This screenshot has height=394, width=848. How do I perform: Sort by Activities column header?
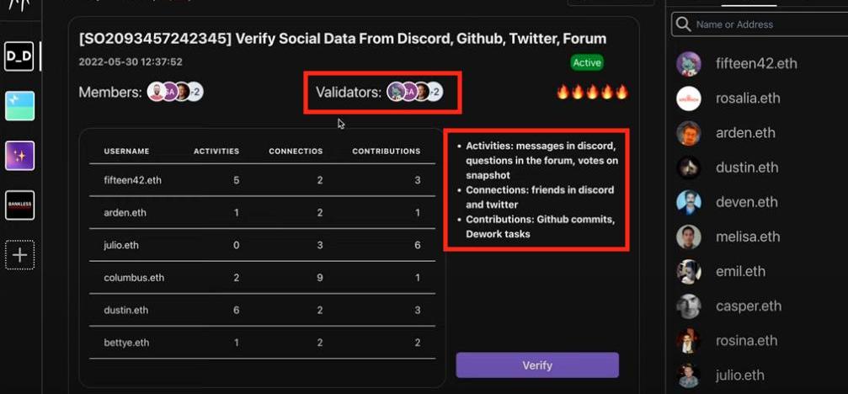pyautogui.click(x=216, y=152)
